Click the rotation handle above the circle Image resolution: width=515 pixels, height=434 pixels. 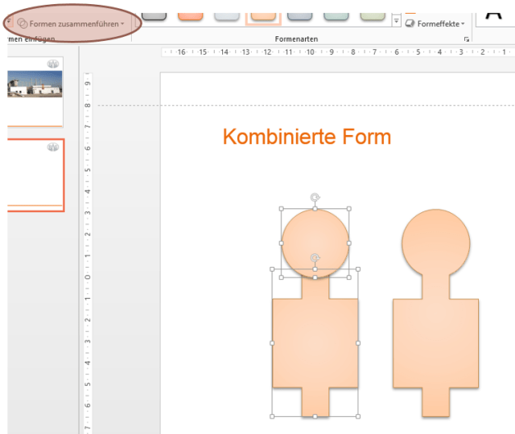pyautogui.click(x=315, y=197)
